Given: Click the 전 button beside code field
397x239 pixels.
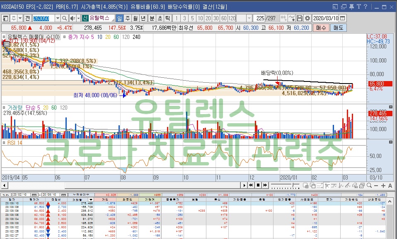Looking at the screenshot, I should [28, 18].
